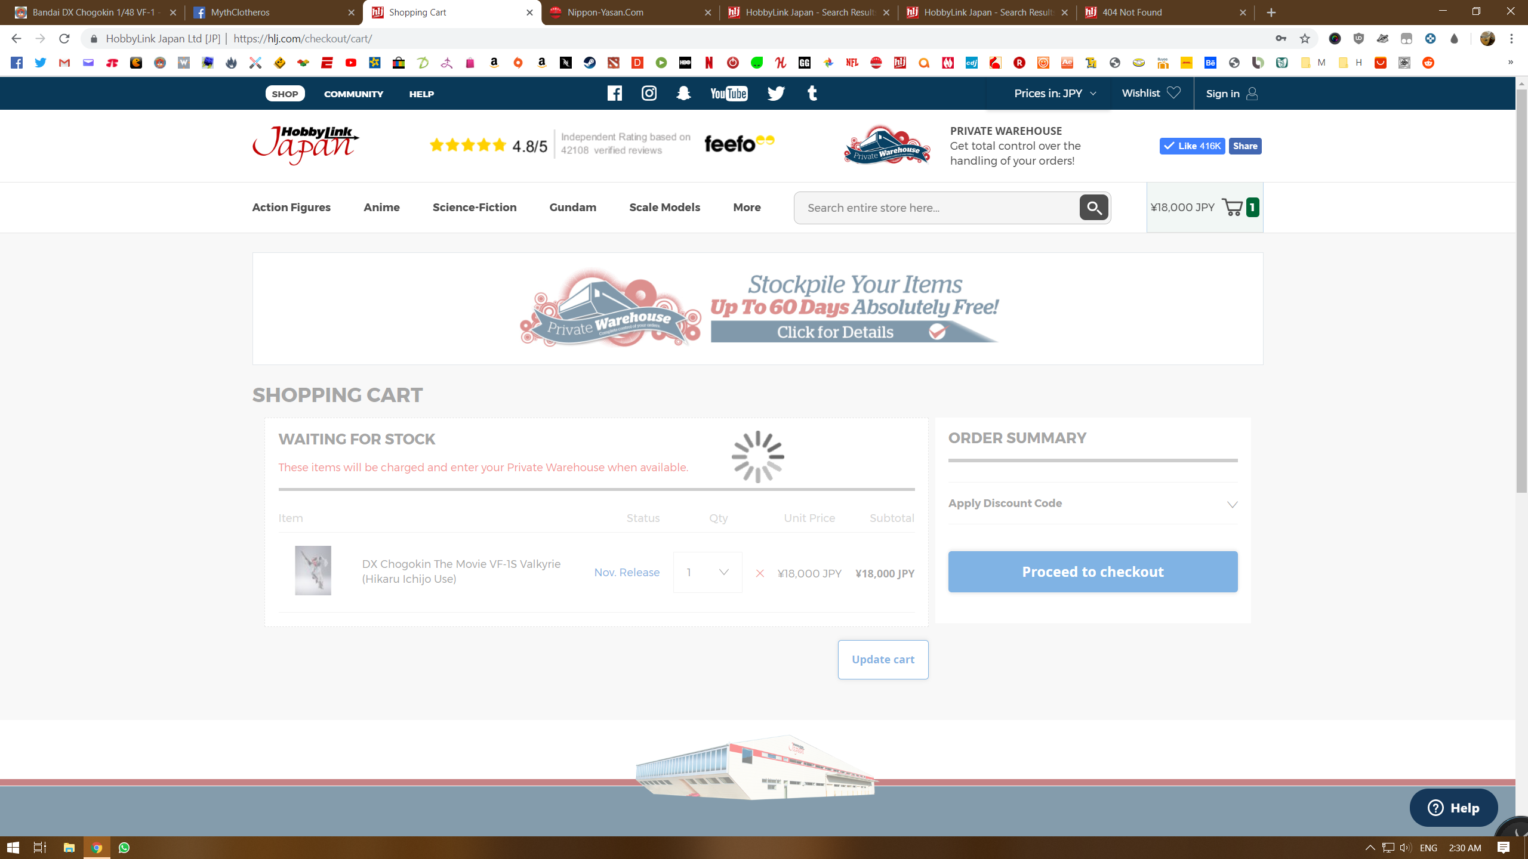Click the browser address bar URL
Viewport: 1528px width, 859px height.
point(303,39)
